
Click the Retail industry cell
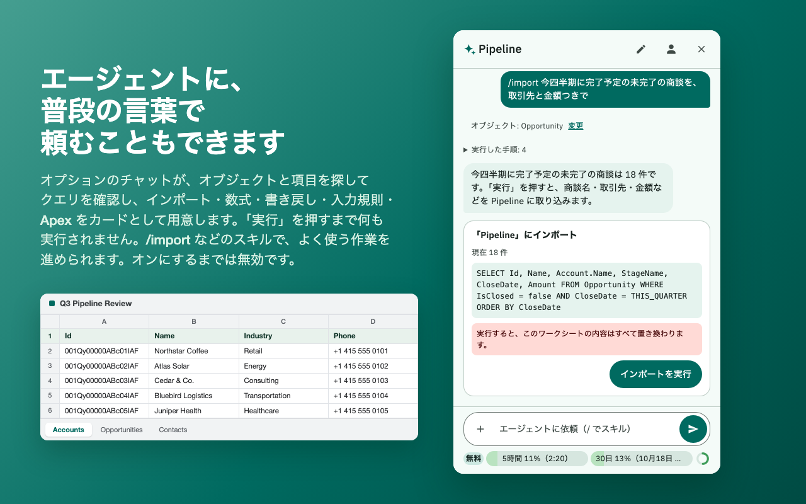283,351
